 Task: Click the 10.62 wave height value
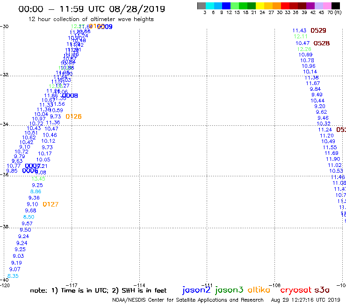coord(29,138)
